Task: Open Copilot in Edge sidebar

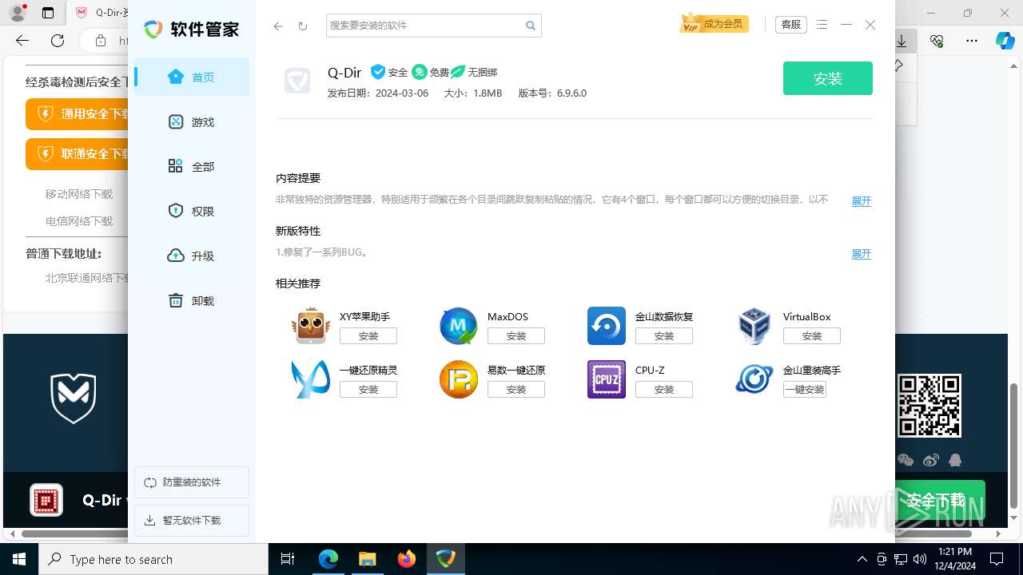Action: (x=1005, y=41)
